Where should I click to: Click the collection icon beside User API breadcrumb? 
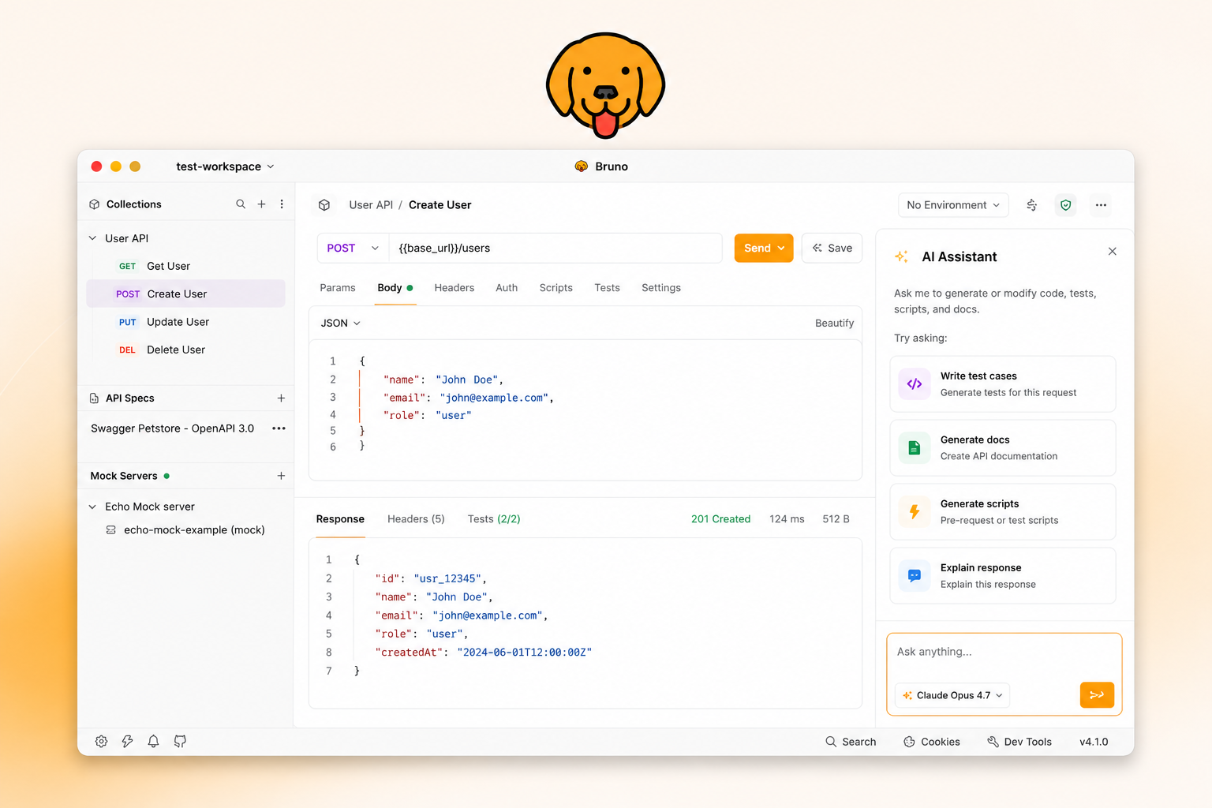[324, 205]
